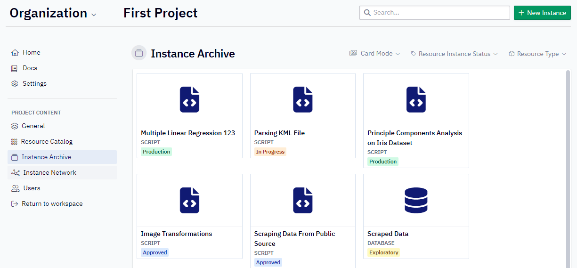
Task: Click SCRIPT label under Parsing KML File
Action: (x=264, y=142)
